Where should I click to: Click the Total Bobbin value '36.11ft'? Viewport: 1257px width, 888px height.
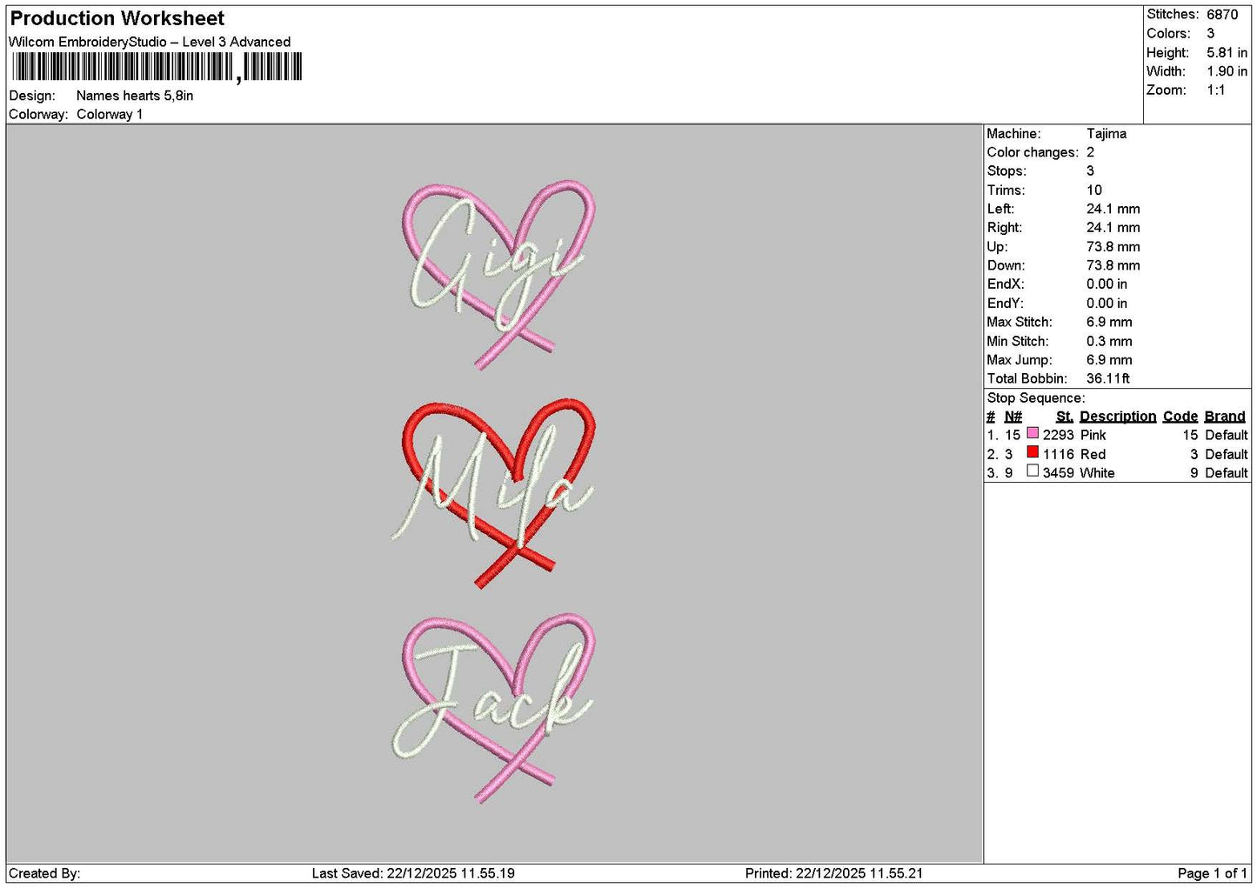1108,379
